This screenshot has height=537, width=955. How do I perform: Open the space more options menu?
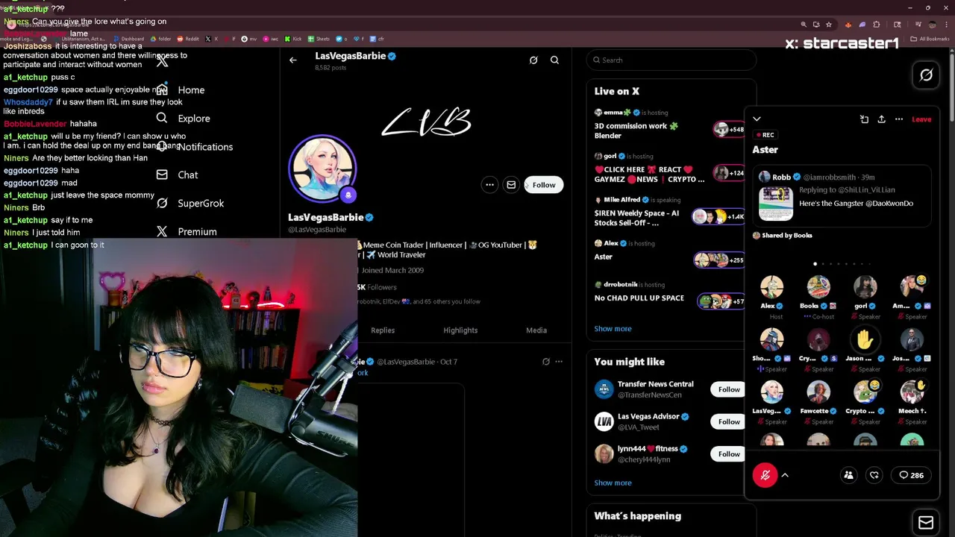(899, 119)
